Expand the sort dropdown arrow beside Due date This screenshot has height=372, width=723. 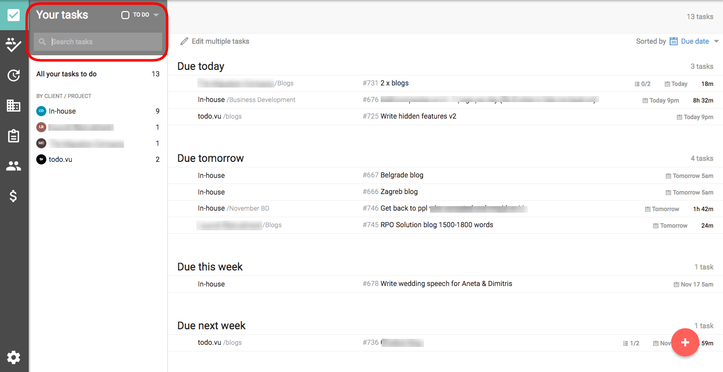pos(716,41)
